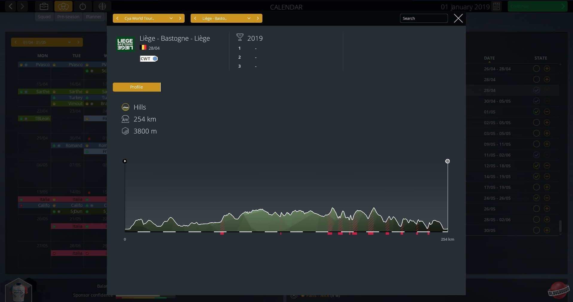Screen dimensions: 573x302
Task: Click the forward arrow in top navigation
Action: point(22,6)
